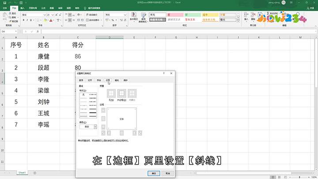Image resolution: width=318 pixels, height=179 pixels.
Task: Click the Cut icon in the clipboard group
Action: (x=10, y=13)
